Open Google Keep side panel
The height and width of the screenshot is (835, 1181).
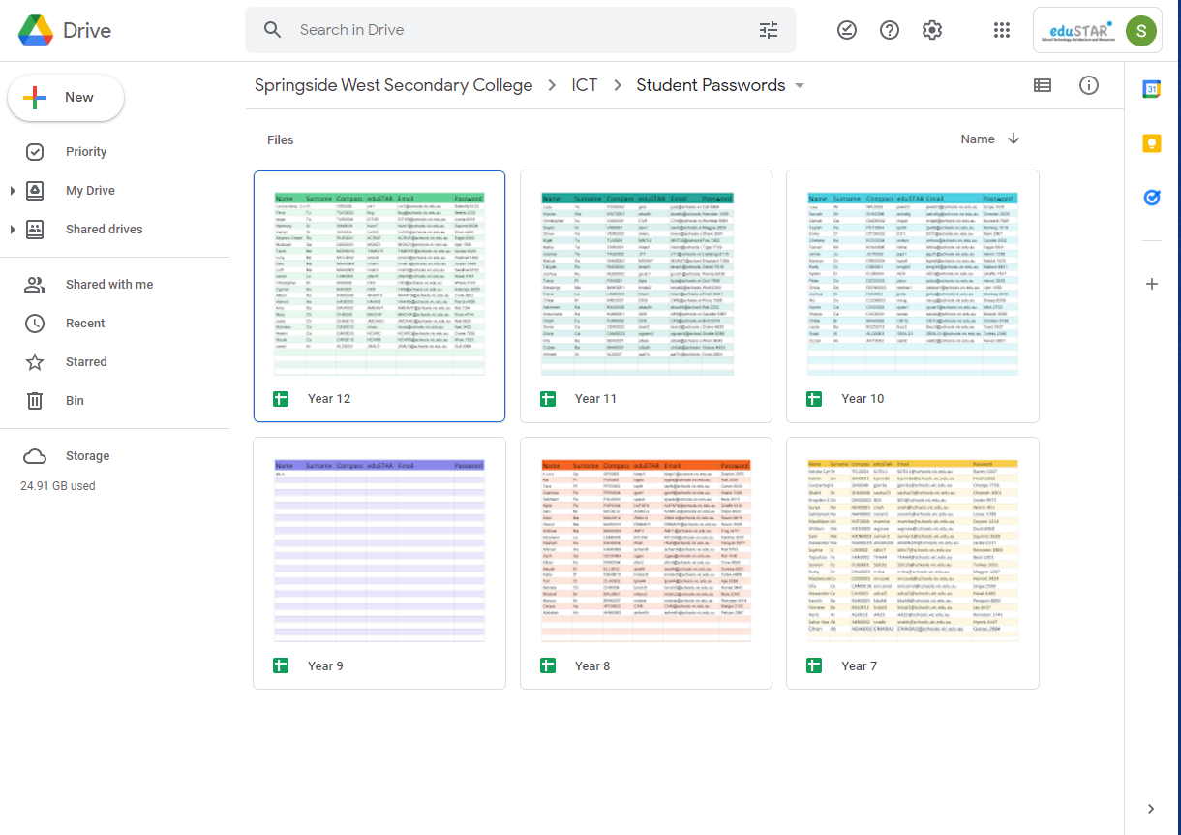[1152, 143]
